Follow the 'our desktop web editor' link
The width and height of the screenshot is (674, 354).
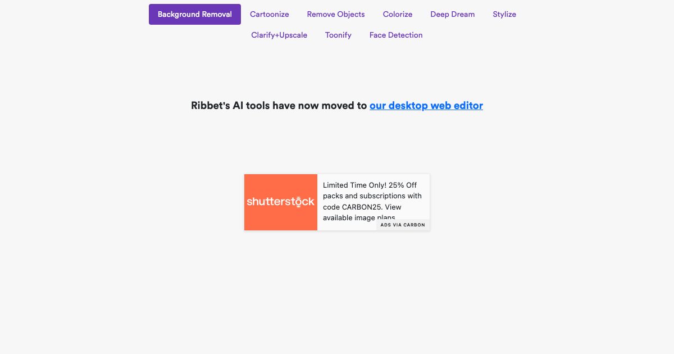(426, 106)
